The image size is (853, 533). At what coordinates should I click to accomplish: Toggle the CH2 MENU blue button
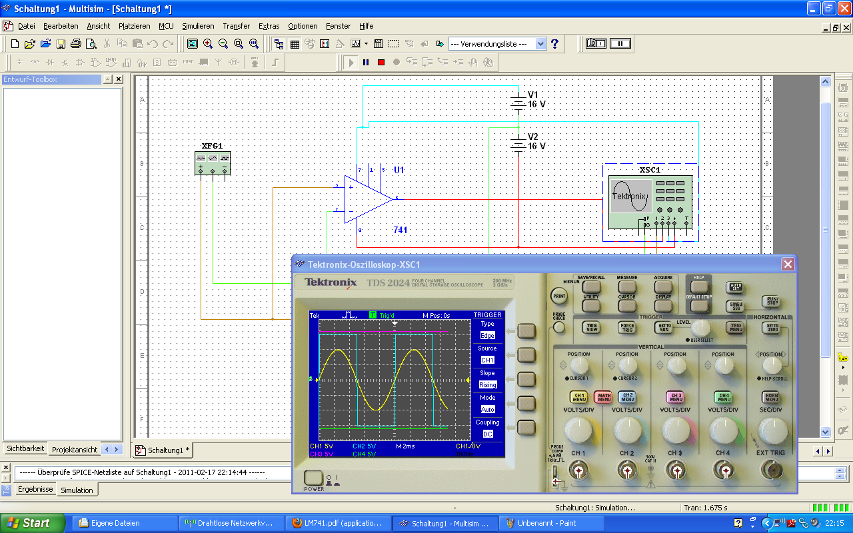point(627,397)
